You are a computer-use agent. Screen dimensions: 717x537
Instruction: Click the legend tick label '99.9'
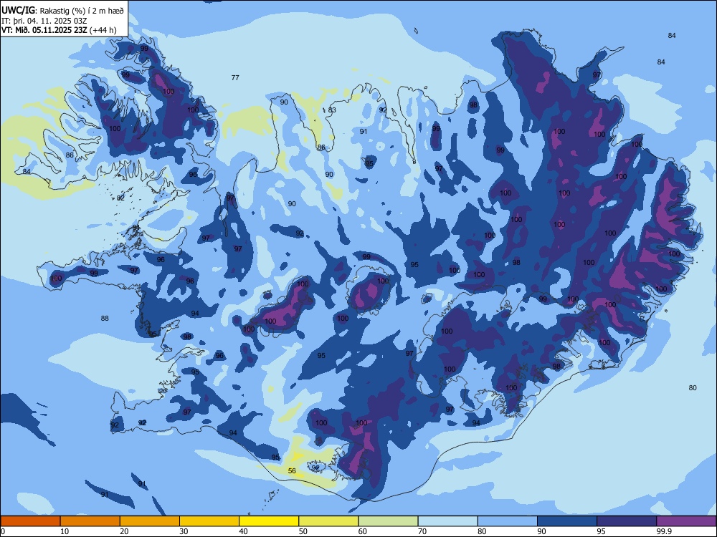pos(663,531)
